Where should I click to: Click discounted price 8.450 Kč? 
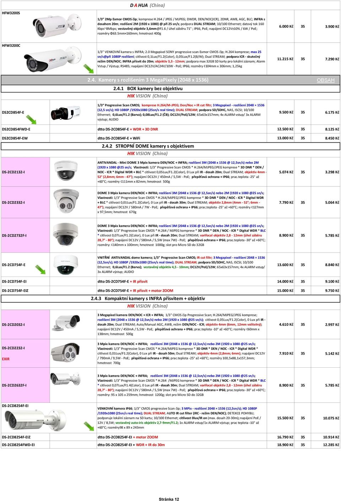(x=332, y=138)
